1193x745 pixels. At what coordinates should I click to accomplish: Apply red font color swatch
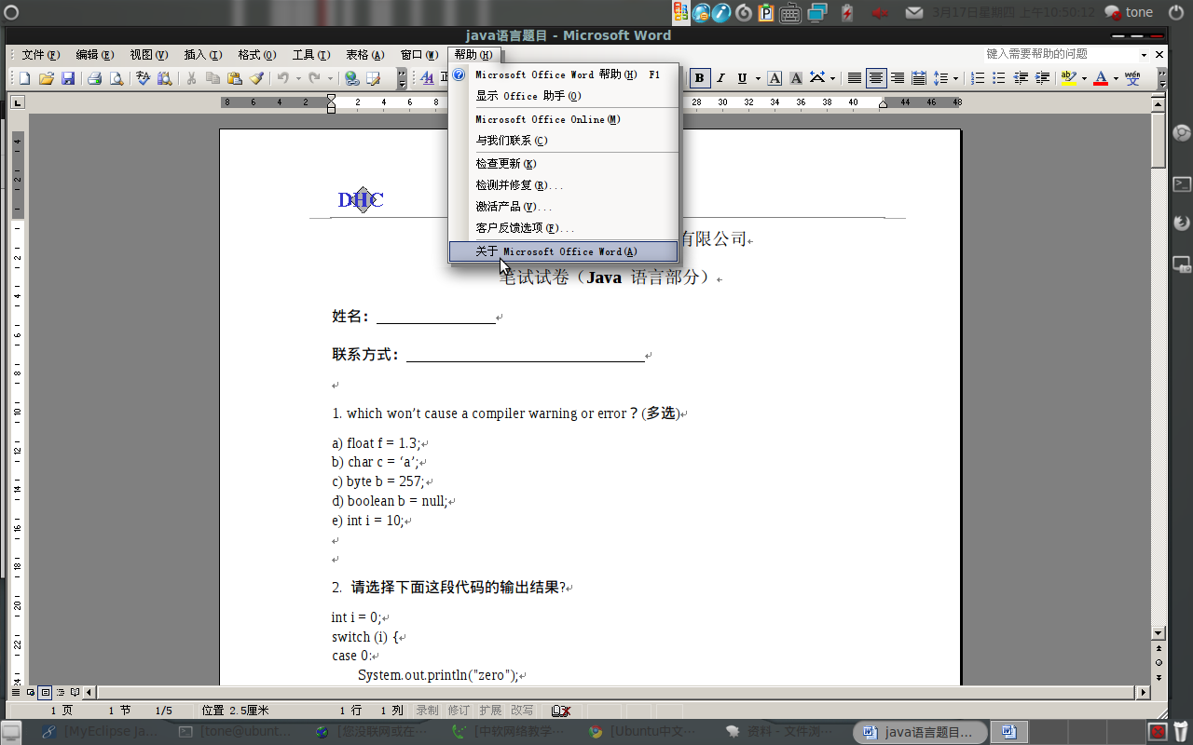point(1101,79)
